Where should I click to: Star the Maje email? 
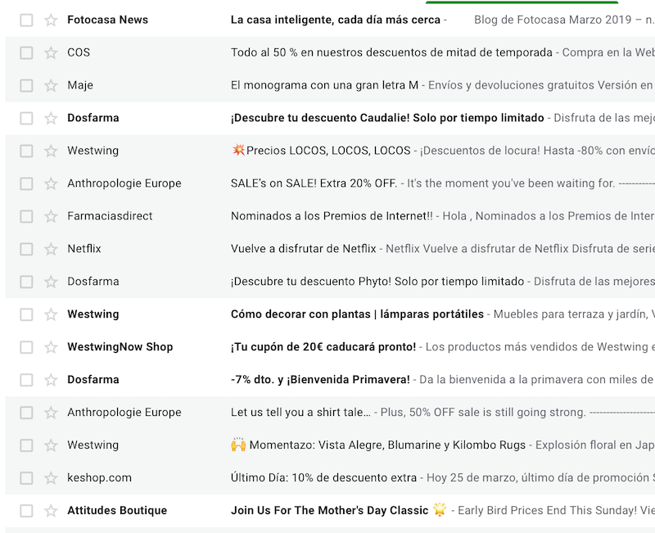pyautogui.click(x=51, y=86)
